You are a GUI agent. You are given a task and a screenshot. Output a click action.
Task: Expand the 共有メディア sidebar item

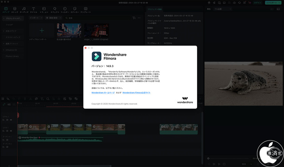4,31
